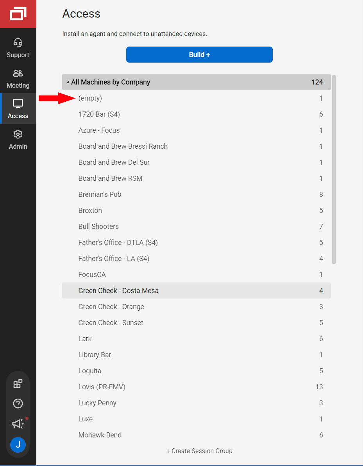Click the Build + button
Viewport: 363px width, 466px height.
pyautogui.click(x=199, y=55)
